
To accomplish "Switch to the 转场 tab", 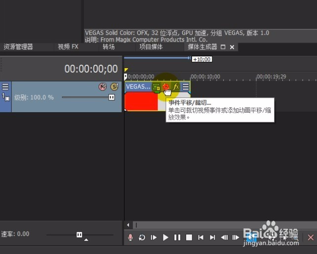I will [x=109, y=47].
